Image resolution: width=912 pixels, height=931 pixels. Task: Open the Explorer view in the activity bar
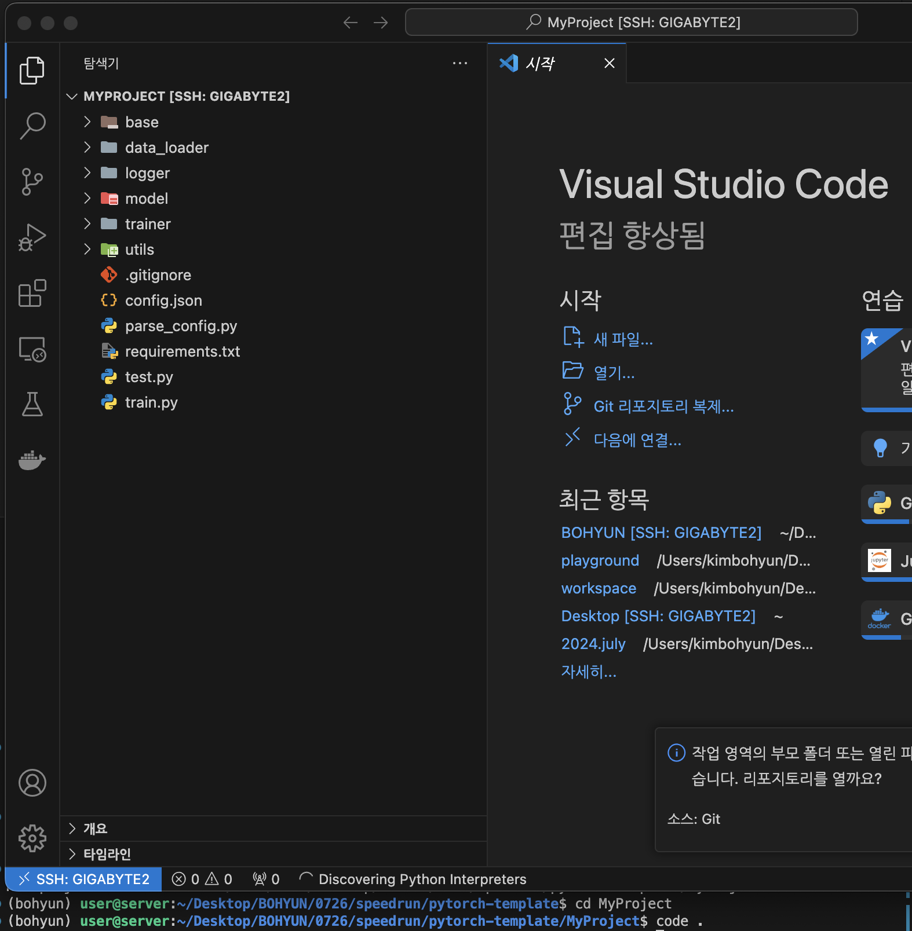(32, 71)
